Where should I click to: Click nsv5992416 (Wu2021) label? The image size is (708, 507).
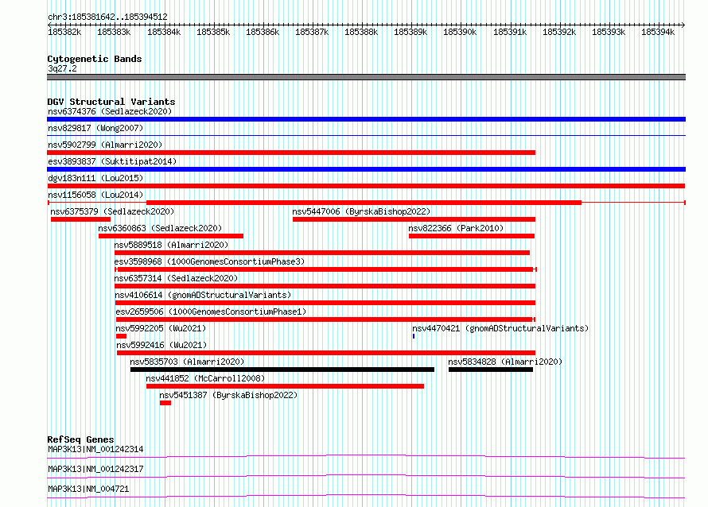tap(161, 345)
